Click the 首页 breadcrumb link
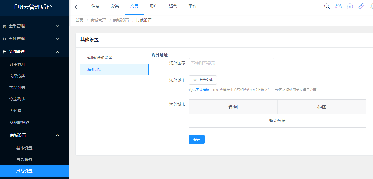373x179 pixels. (79, 20)
